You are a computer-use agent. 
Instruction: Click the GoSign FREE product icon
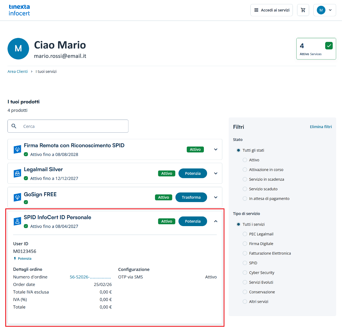point(17,198)
